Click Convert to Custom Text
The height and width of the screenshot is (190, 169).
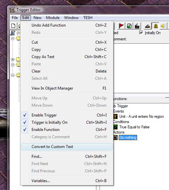pyautogui.click(x=66, y=147)
